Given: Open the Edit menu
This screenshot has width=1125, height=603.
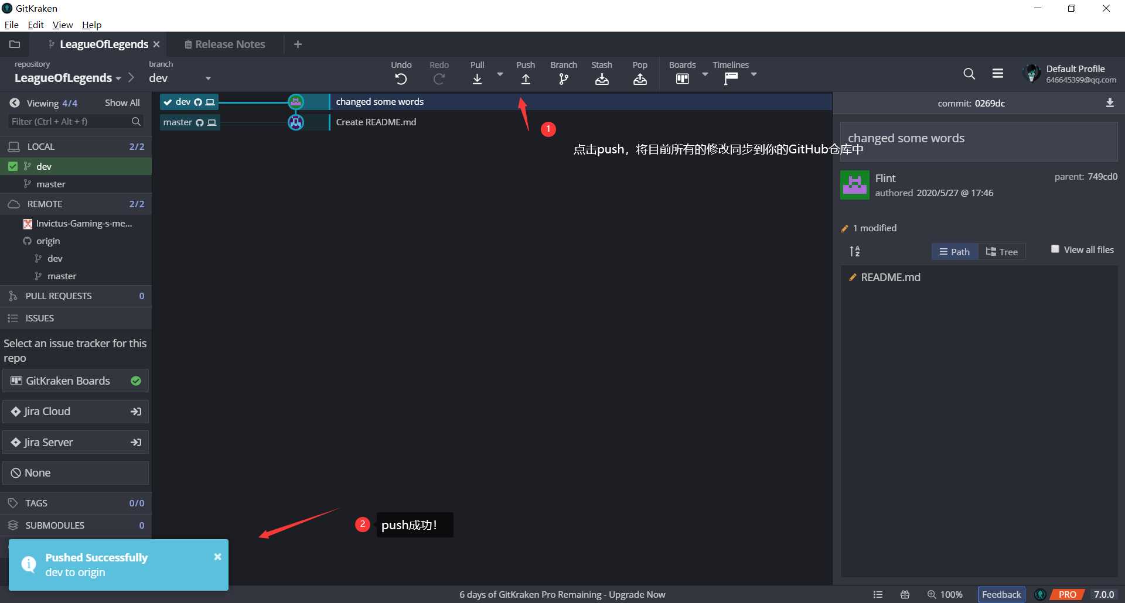Looking at the screenshot, I should pyautogui.click(x=36, y=25).
